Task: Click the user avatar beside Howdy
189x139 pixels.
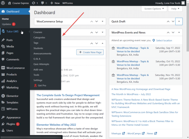Action: 183,3
